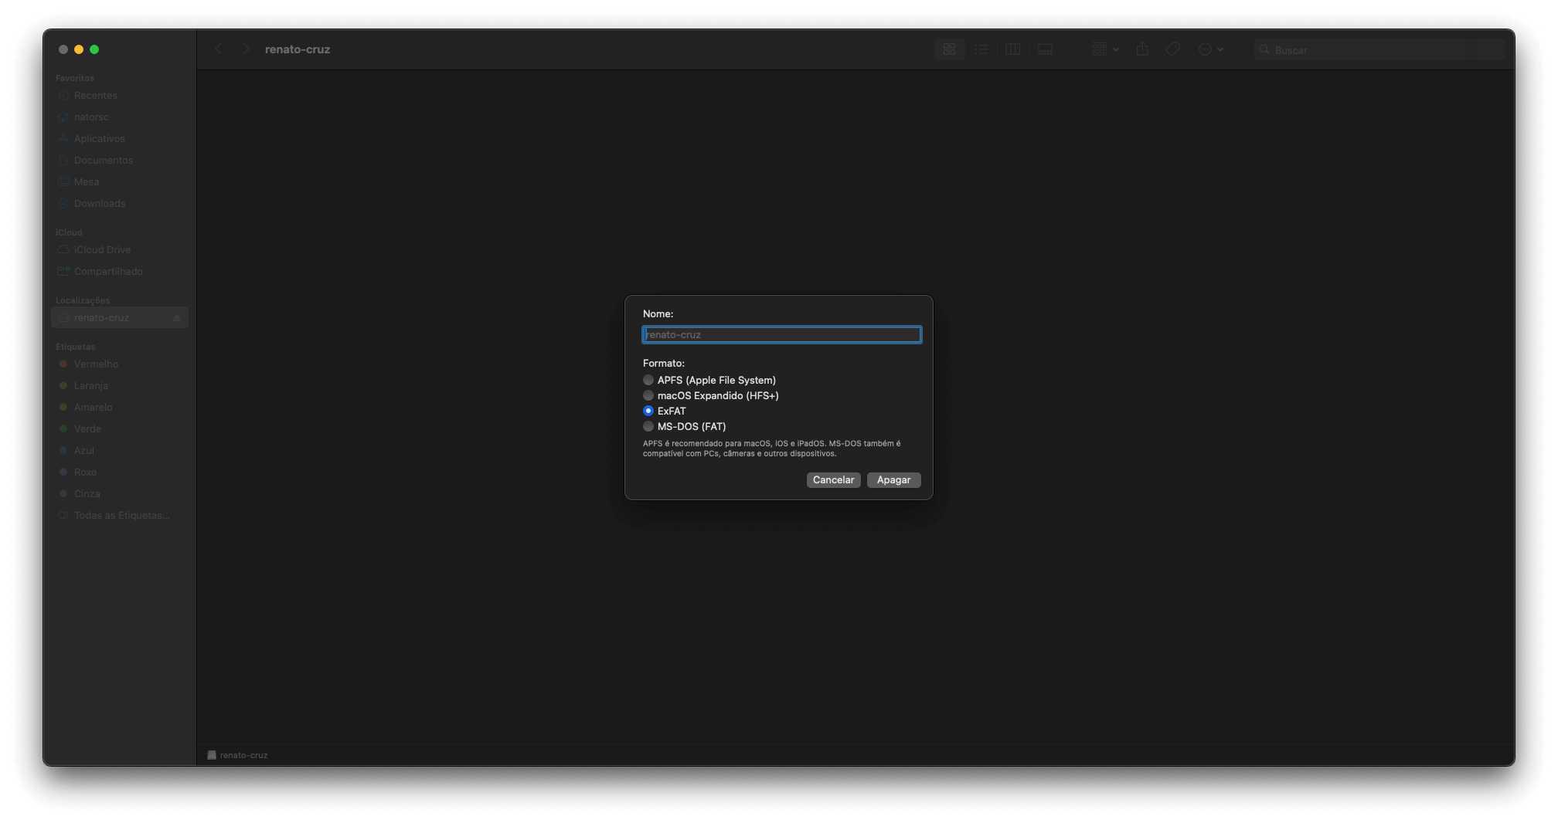The width and height of the screenshot is (1558, 823).
Task: Filter by the Vermelho tag
Action: 120,364
